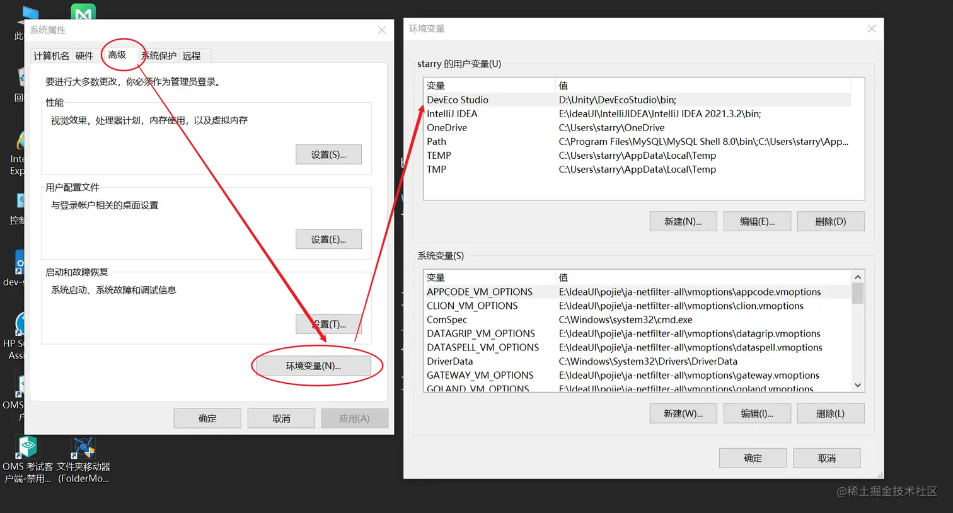The height and width of the screenshot is (513, 953).
Task: Select APPCODE_VM_OPTIONS system variable
Action: [637, 292]
